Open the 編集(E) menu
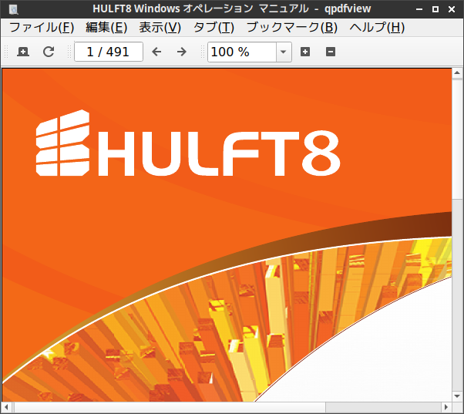This screenshot has width=464, height=414. (106, 28)
